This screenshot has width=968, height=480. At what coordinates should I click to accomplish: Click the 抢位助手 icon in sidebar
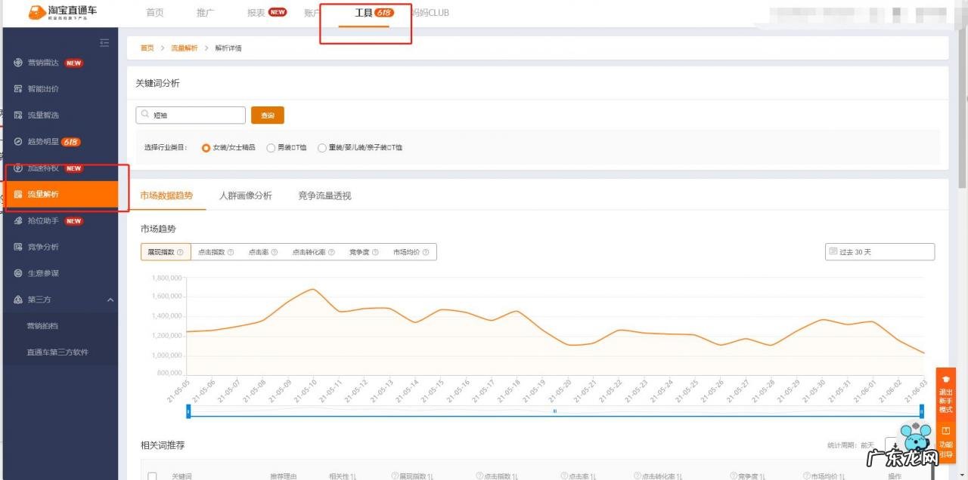tap(18, 221)
